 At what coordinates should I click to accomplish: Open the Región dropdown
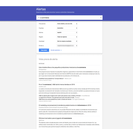click(67, 37)
